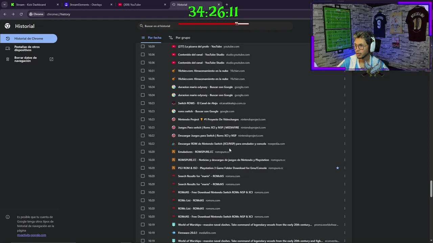Click the info icon beside Google account note
Viewport: 433px width, 243px height.
tap(7, 217)
